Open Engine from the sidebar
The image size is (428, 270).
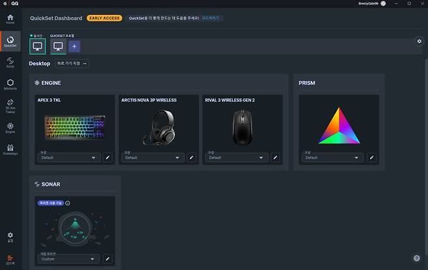click(x=10, y=128)
